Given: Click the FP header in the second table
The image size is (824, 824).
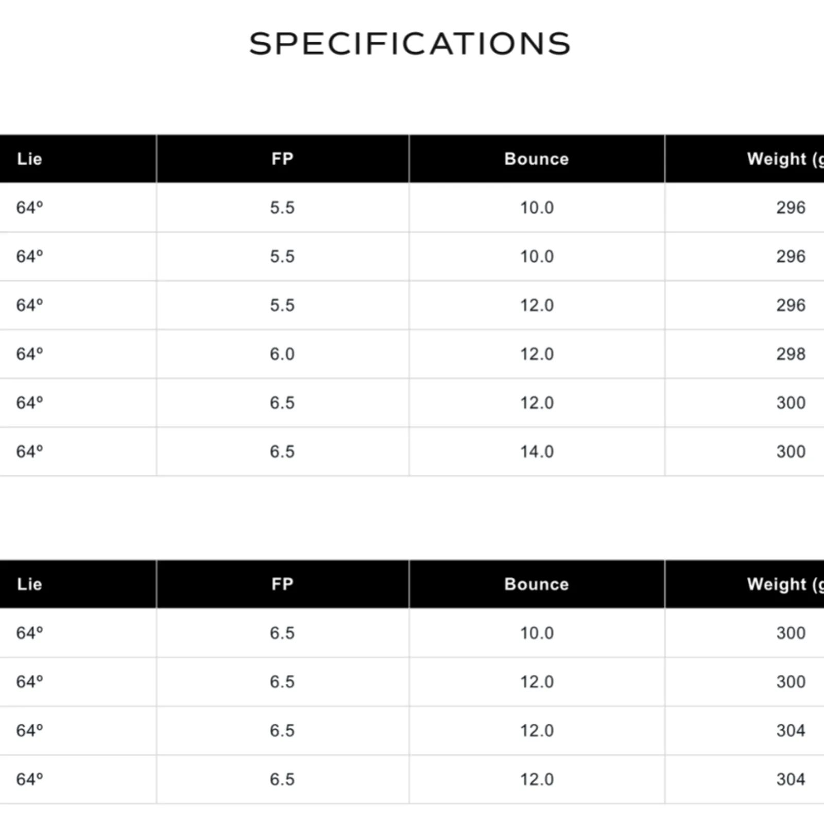Looking at the screenshot, I should [x=282, y=585].
